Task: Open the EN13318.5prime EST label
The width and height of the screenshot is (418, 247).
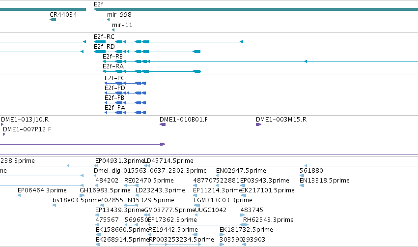Action: point(325,181)
